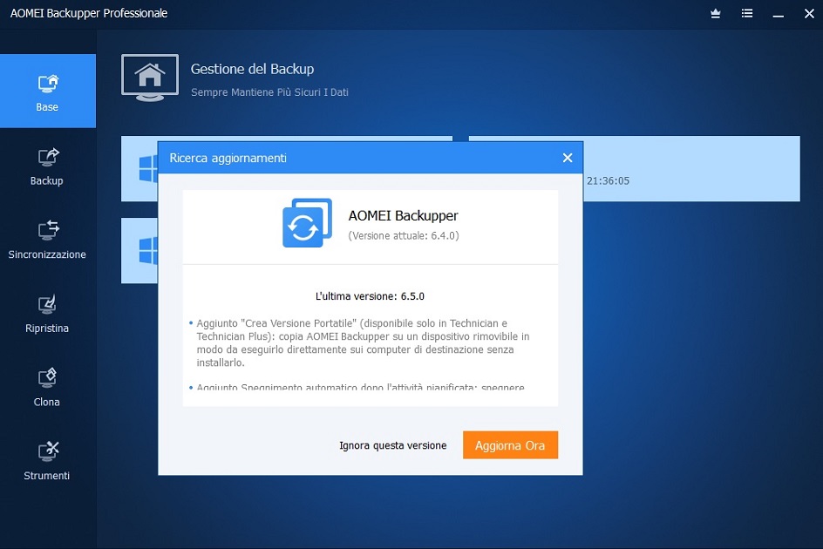Click the Gestione del Backup home monitor icon
823x549 pixels.
[150, 78]
